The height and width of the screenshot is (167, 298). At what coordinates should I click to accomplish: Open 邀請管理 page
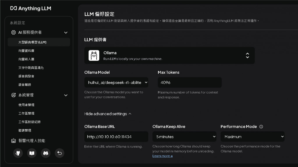pos(25,130)
